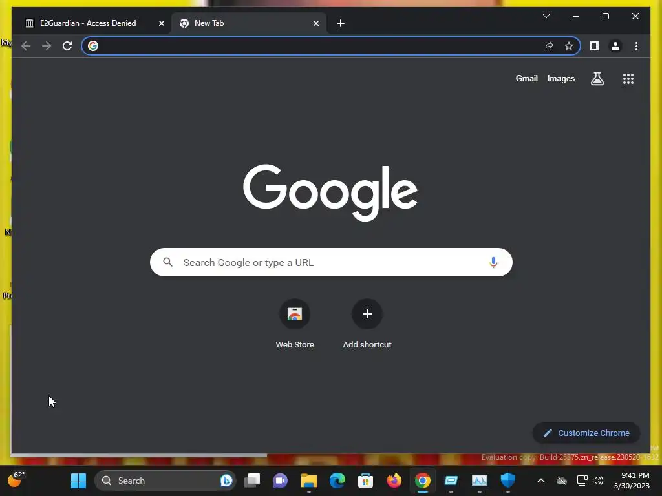Launch Firefox from the taskbar
Image resolution: width=662 pixels, height=496 pixels.
[x=394, y=480]
